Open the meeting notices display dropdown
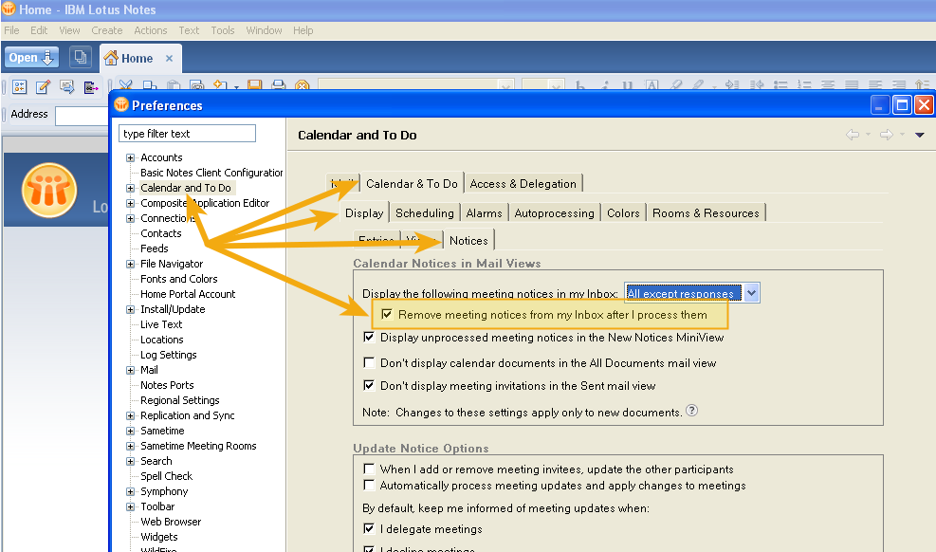The width and height of the screenshot is (936, 552). click(751, 293)
